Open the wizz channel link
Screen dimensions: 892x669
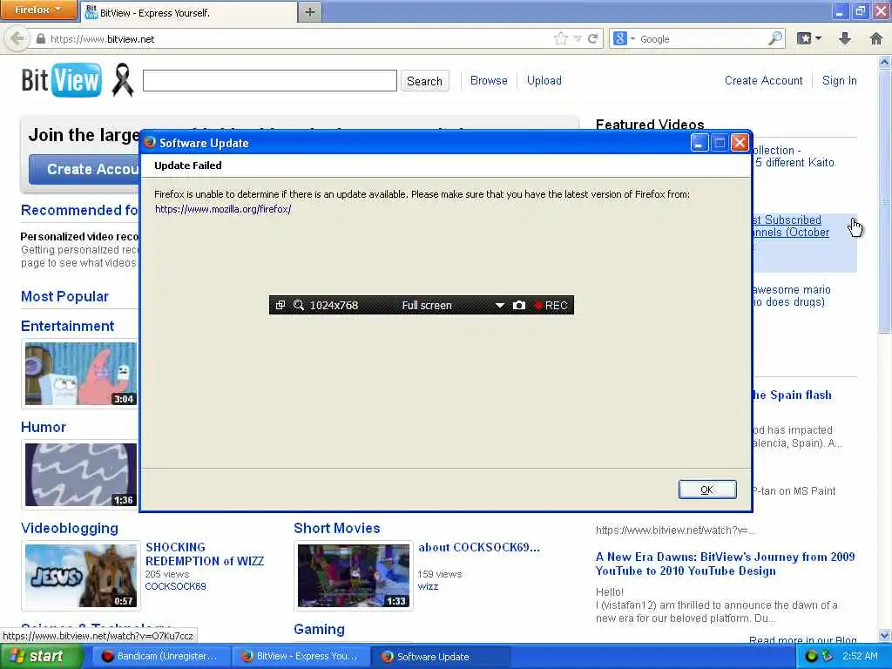[428, 586]
